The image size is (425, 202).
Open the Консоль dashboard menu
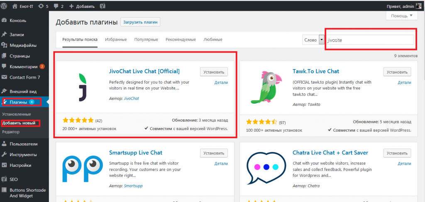pyautogui.click(x=18, y=21)
